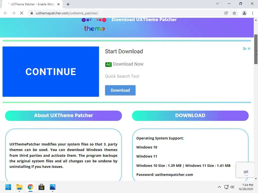Viewport: 258px width, 193px height.
Task: Open Photos app from taskbar
Action: pyautogui.click(x=53, y=187)
